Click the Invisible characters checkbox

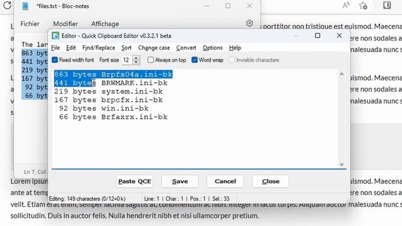[x=232, y=60]
